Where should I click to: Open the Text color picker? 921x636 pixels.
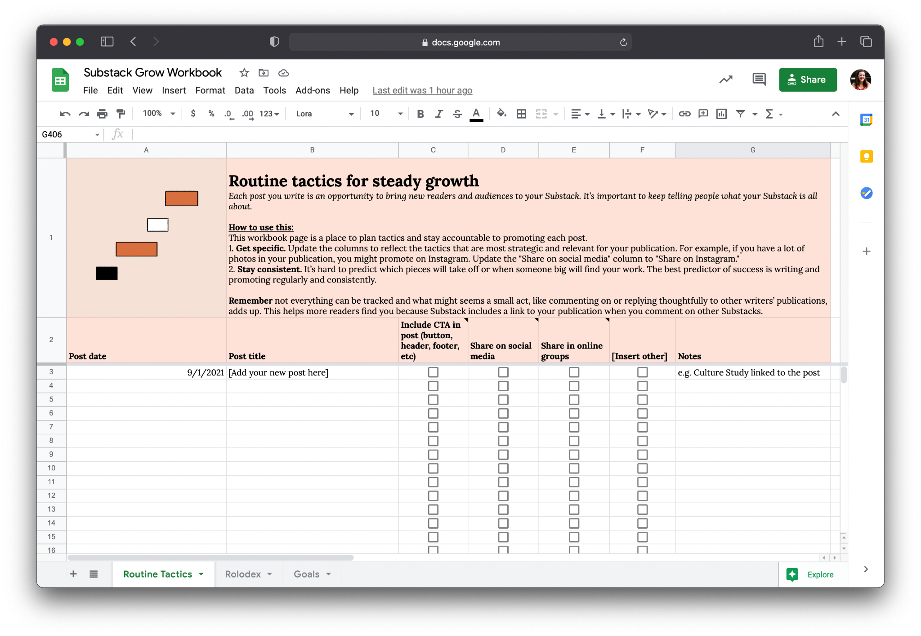coord(476,114)
